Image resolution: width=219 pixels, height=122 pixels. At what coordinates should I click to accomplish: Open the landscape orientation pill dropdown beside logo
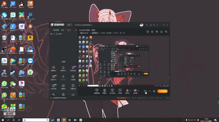click(x=69, y=25)
